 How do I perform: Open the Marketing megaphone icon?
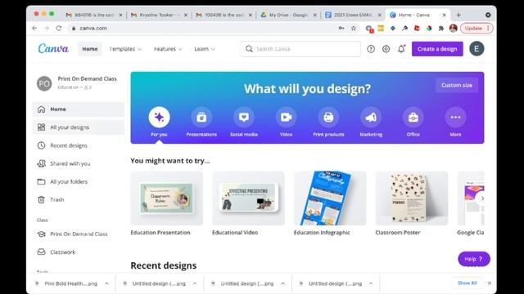(x=371, y=118)
